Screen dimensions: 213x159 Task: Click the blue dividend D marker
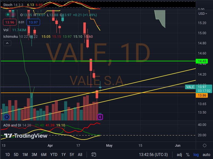7,117
